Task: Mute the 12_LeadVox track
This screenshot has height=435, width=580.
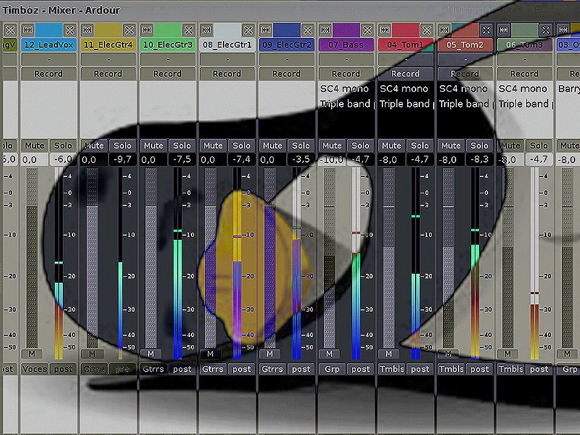Action: pyautogui.click(x=34, y=146)
